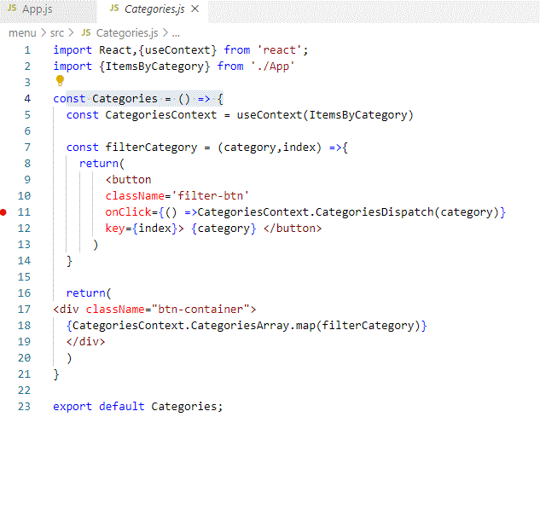
Task: Click the chevron after menu in the breadcrumb
Action: pyautogui.click(x=44, y=33)
